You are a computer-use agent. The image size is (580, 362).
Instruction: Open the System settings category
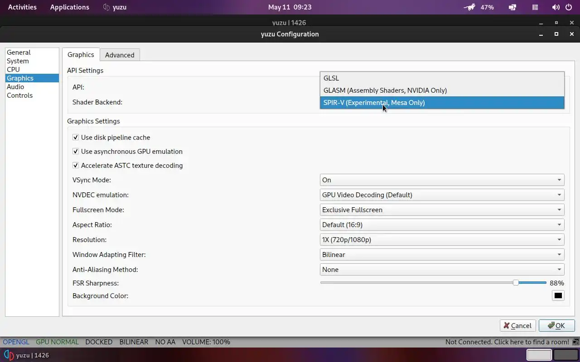[32, 61]
